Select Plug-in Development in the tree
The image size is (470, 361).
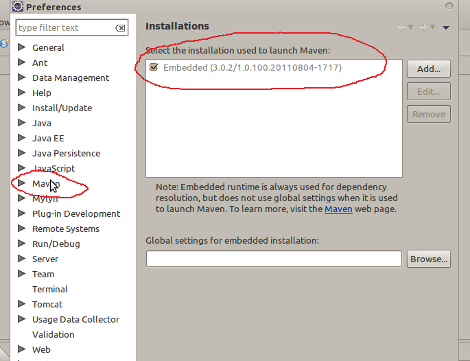click(x=76, y=213)
